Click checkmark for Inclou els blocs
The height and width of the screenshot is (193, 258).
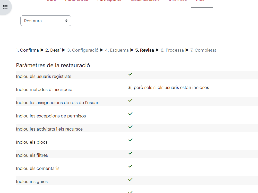[130, 140]
